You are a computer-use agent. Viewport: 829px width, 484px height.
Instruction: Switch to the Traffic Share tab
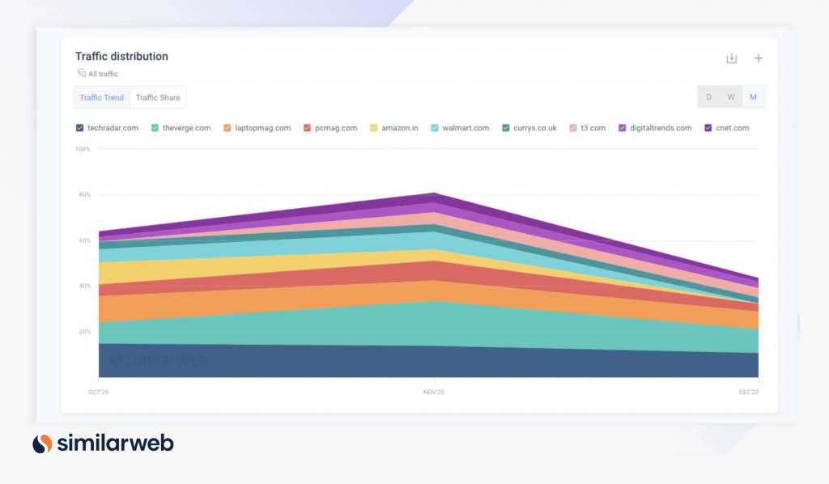coord(158,97)
